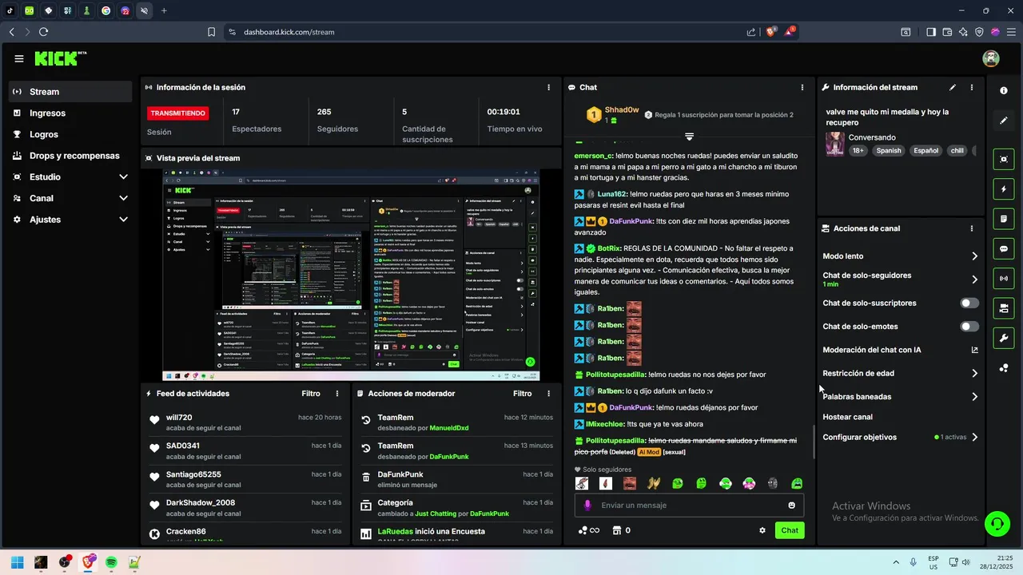The width and height of the screenshot is (1023, 575).
Task: Open ManueldDxd moderator link
Action: [x=449, y=428]
